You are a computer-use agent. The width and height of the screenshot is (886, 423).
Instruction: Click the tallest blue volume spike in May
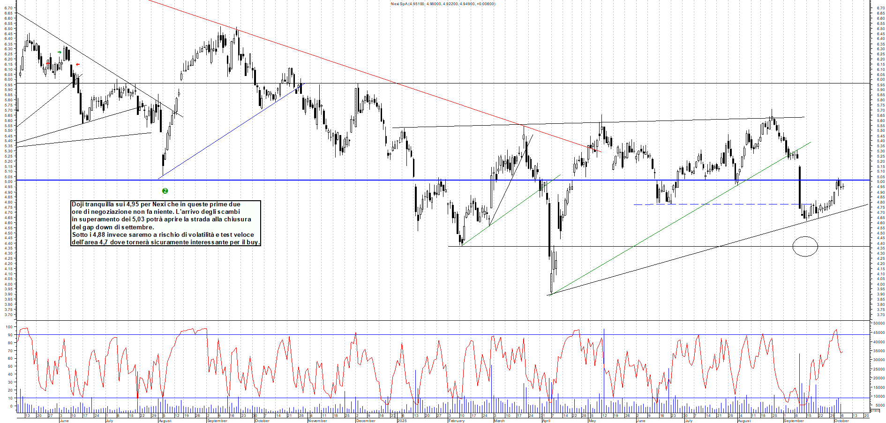[604, 356]
